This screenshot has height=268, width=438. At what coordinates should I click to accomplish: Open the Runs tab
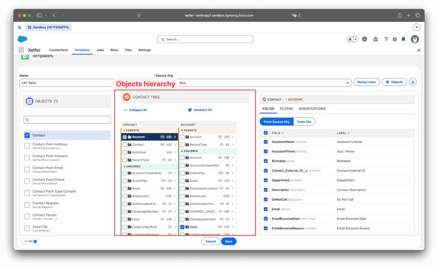coord(114,50)
